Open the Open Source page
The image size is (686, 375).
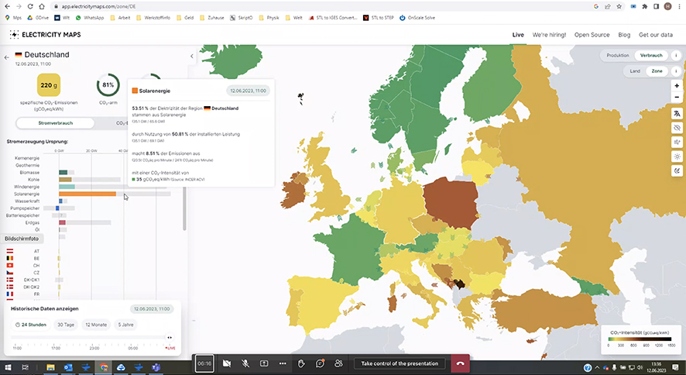click(592, 35)
